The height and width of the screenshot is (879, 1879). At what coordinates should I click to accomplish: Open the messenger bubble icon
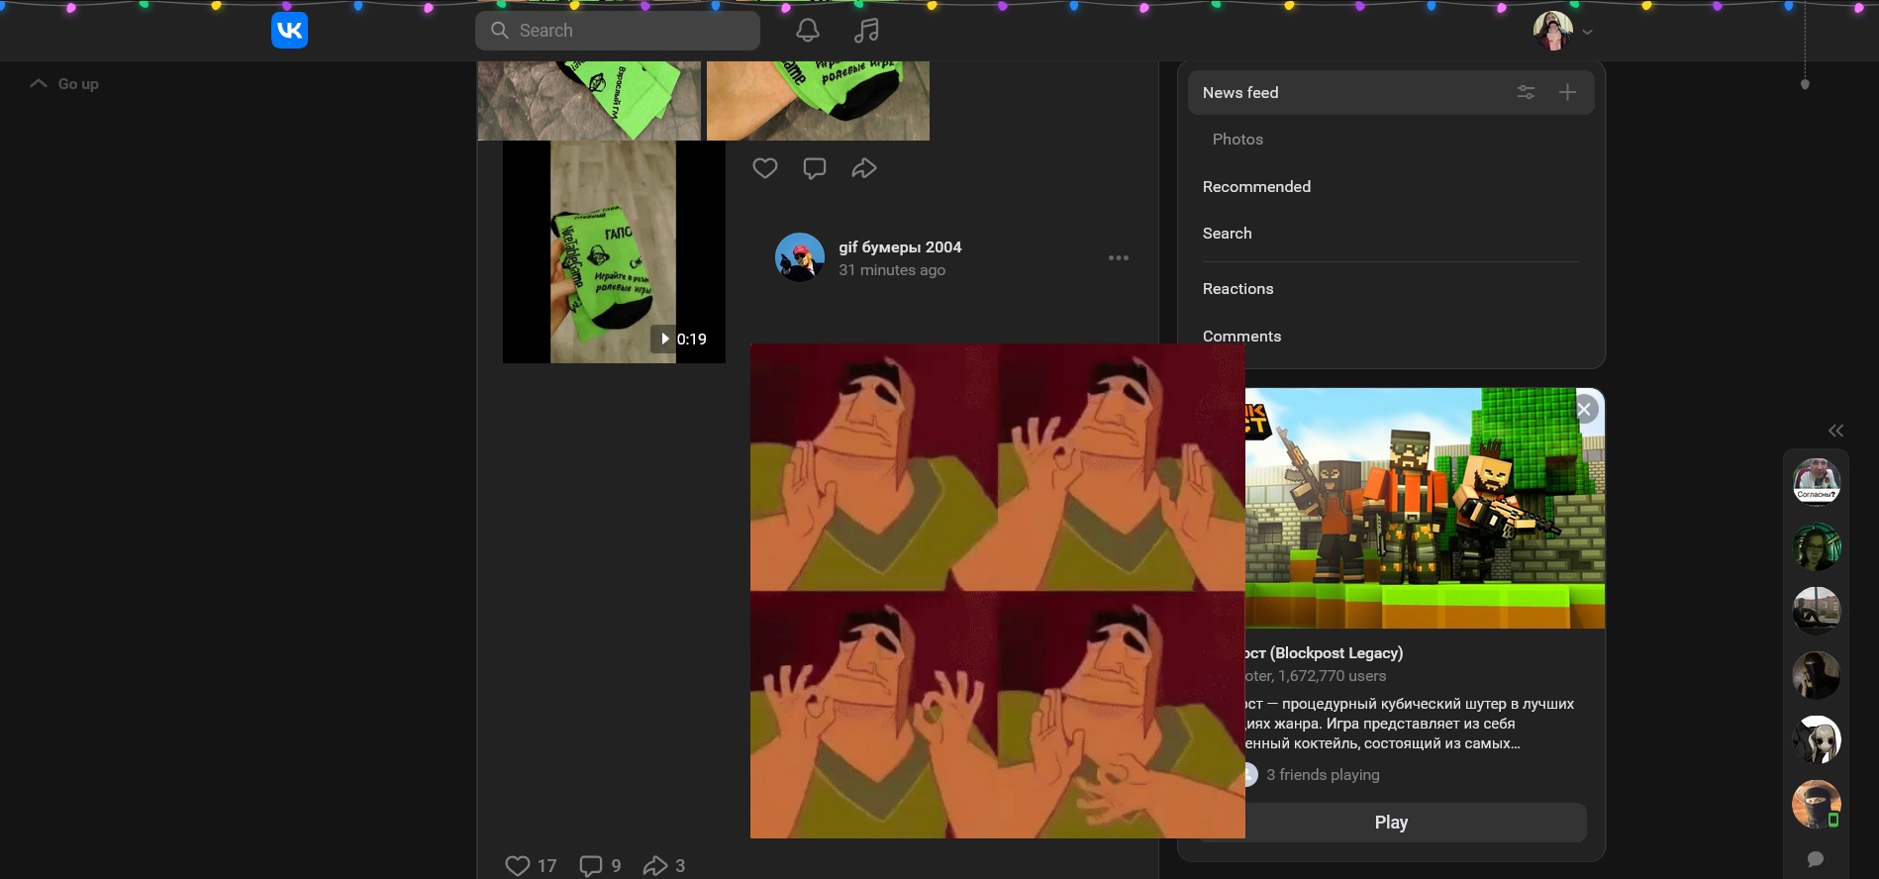pos(1816,859)
